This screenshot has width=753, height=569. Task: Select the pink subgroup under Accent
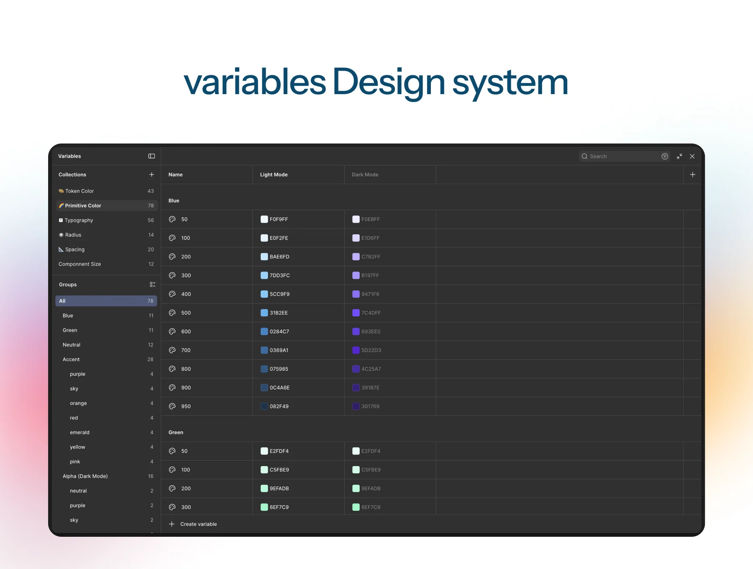[x=106, y=461]
